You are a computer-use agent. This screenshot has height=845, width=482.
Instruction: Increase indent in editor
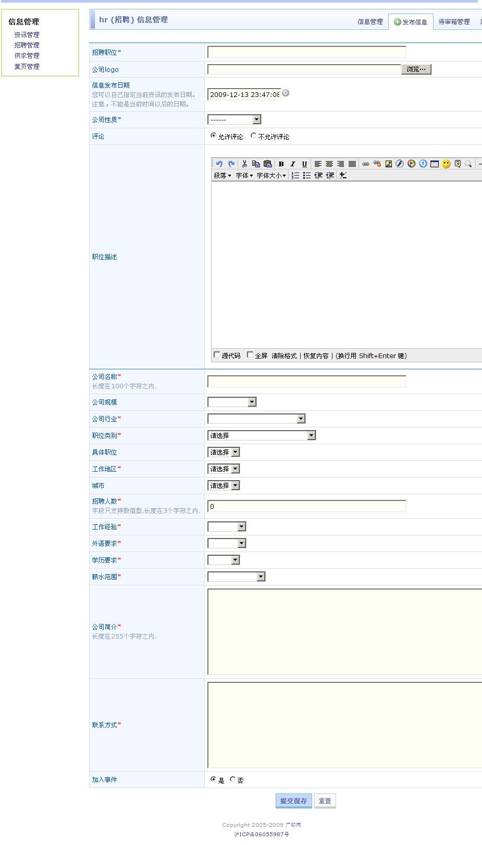click(330, 176)
